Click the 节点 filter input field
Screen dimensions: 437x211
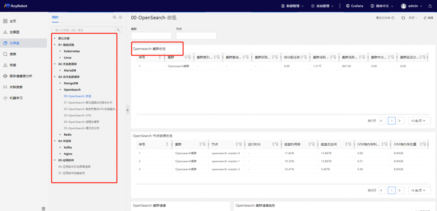196,36
